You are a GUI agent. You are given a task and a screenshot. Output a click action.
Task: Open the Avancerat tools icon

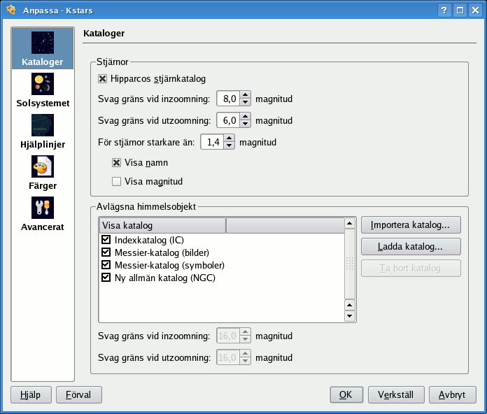point(42,208)
